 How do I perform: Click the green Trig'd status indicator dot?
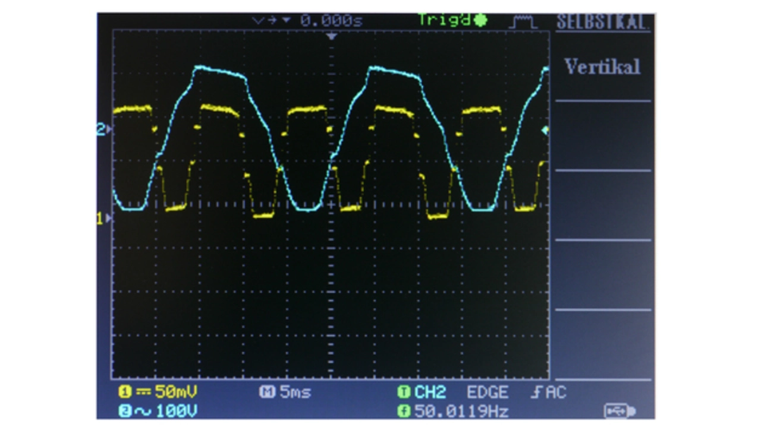pyautogui.click(x=480, y=20)
